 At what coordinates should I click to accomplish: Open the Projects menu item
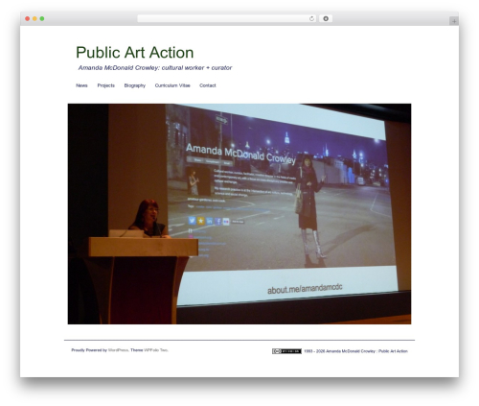pos(106,85)
